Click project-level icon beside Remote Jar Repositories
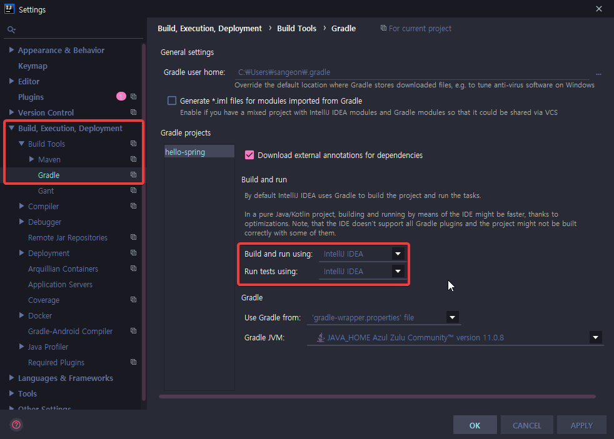Viewport: 614px width, 439px height. [x=134, y=237]
